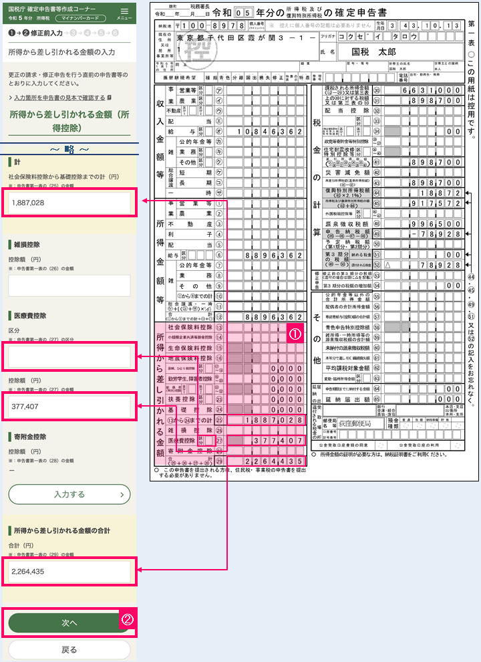Click the 医療費控除 section heading

point(30,316)
